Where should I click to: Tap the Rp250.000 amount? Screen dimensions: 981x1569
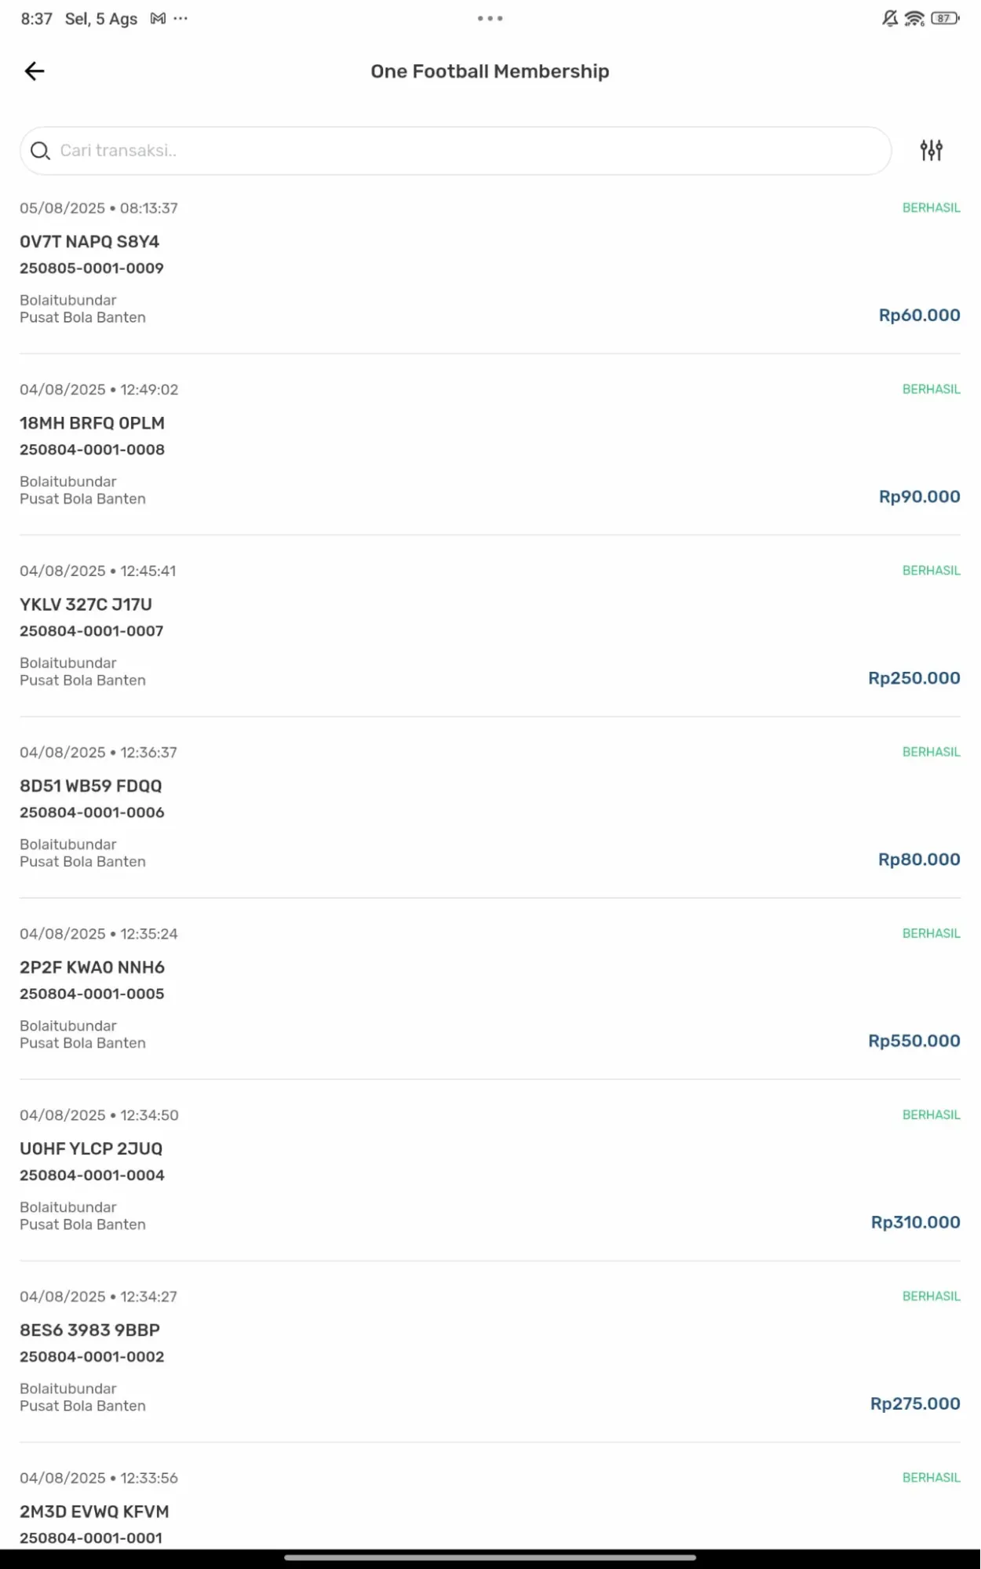tap(914, 678)
